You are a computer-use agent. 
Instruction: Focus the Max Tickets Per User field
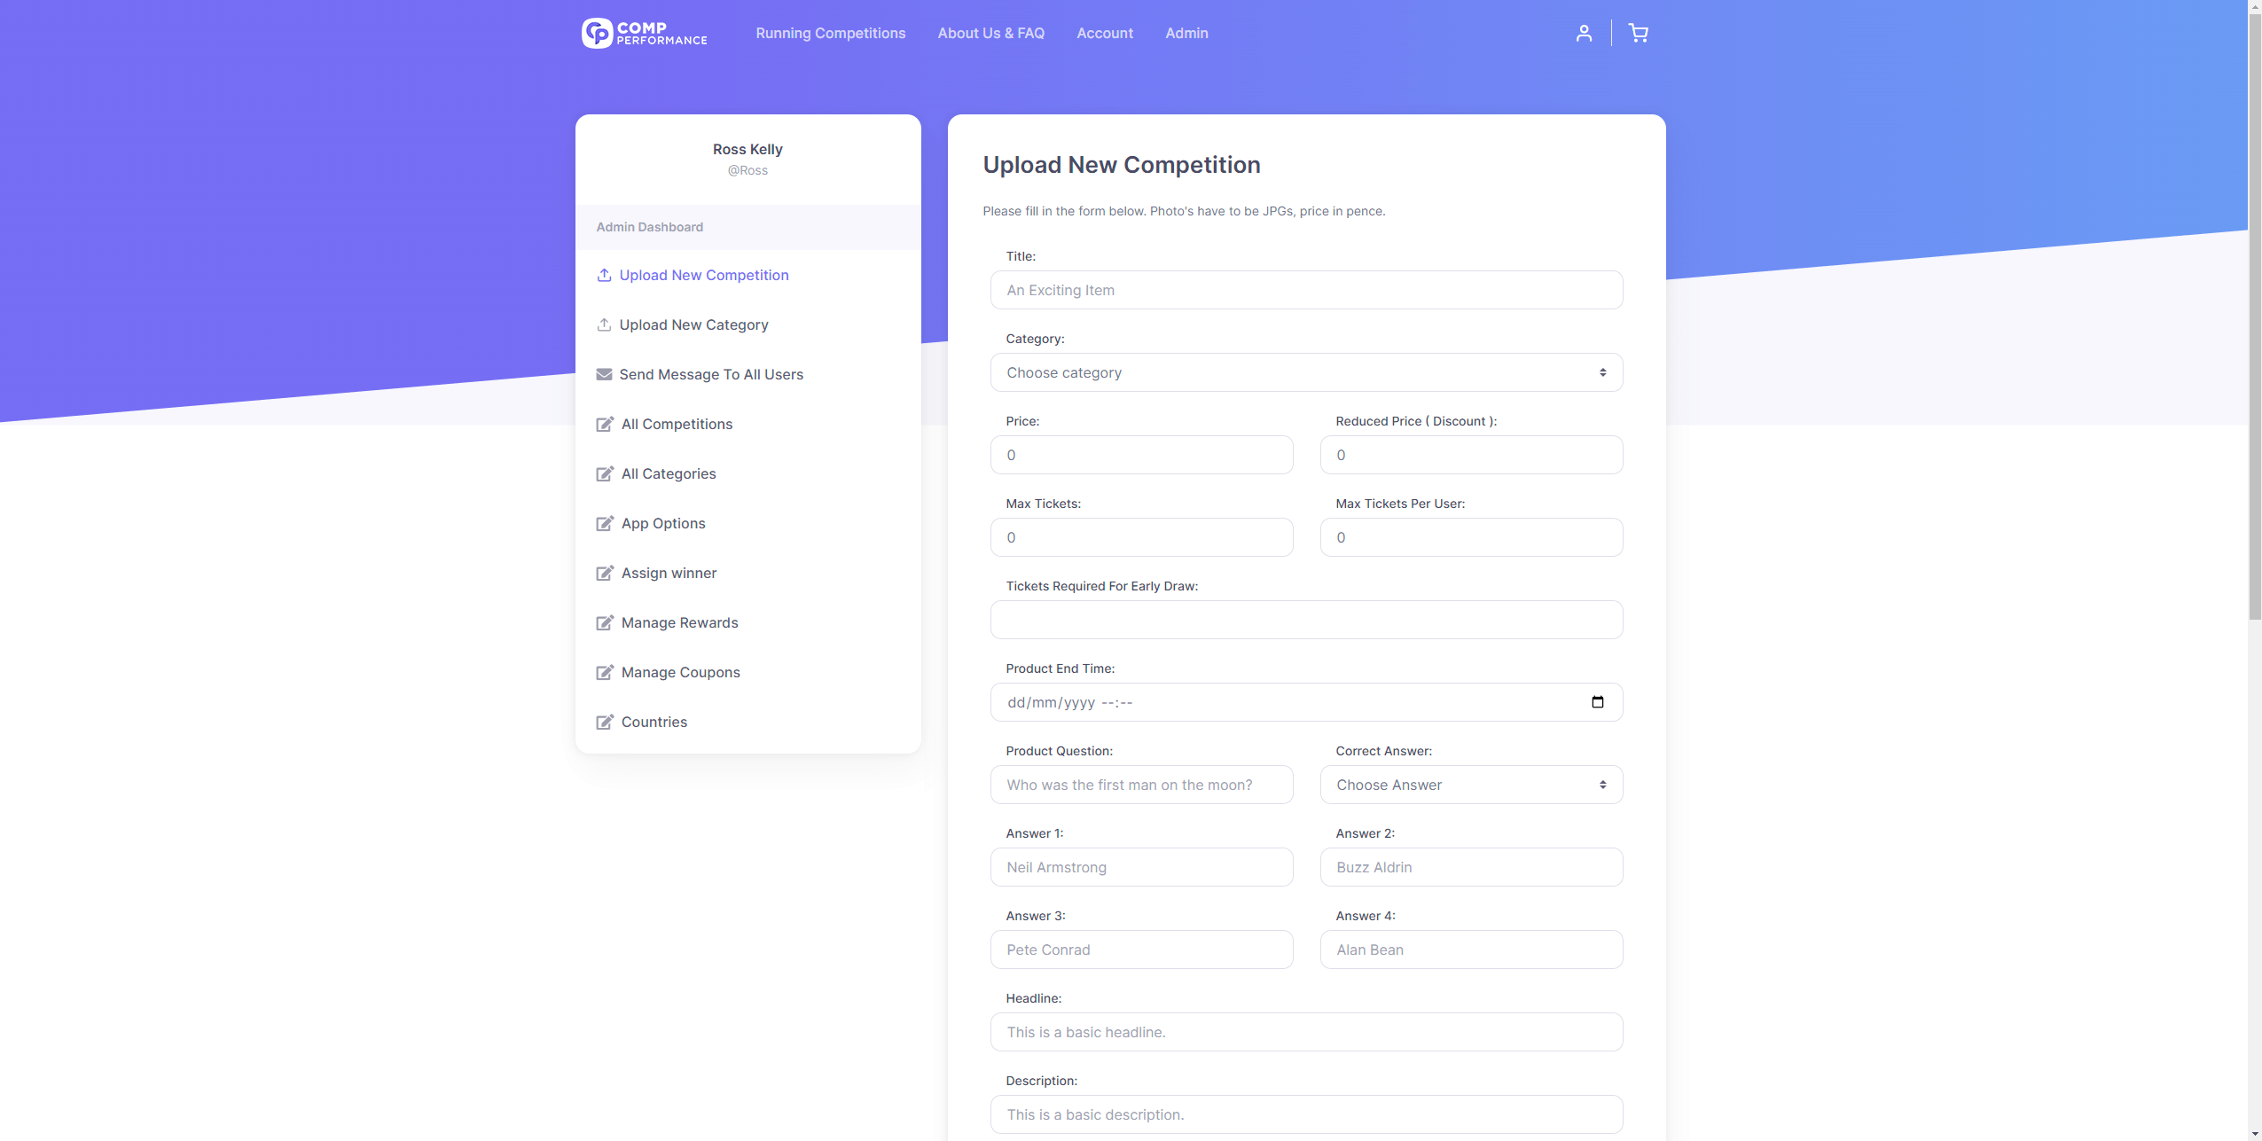click(1471, 537)
